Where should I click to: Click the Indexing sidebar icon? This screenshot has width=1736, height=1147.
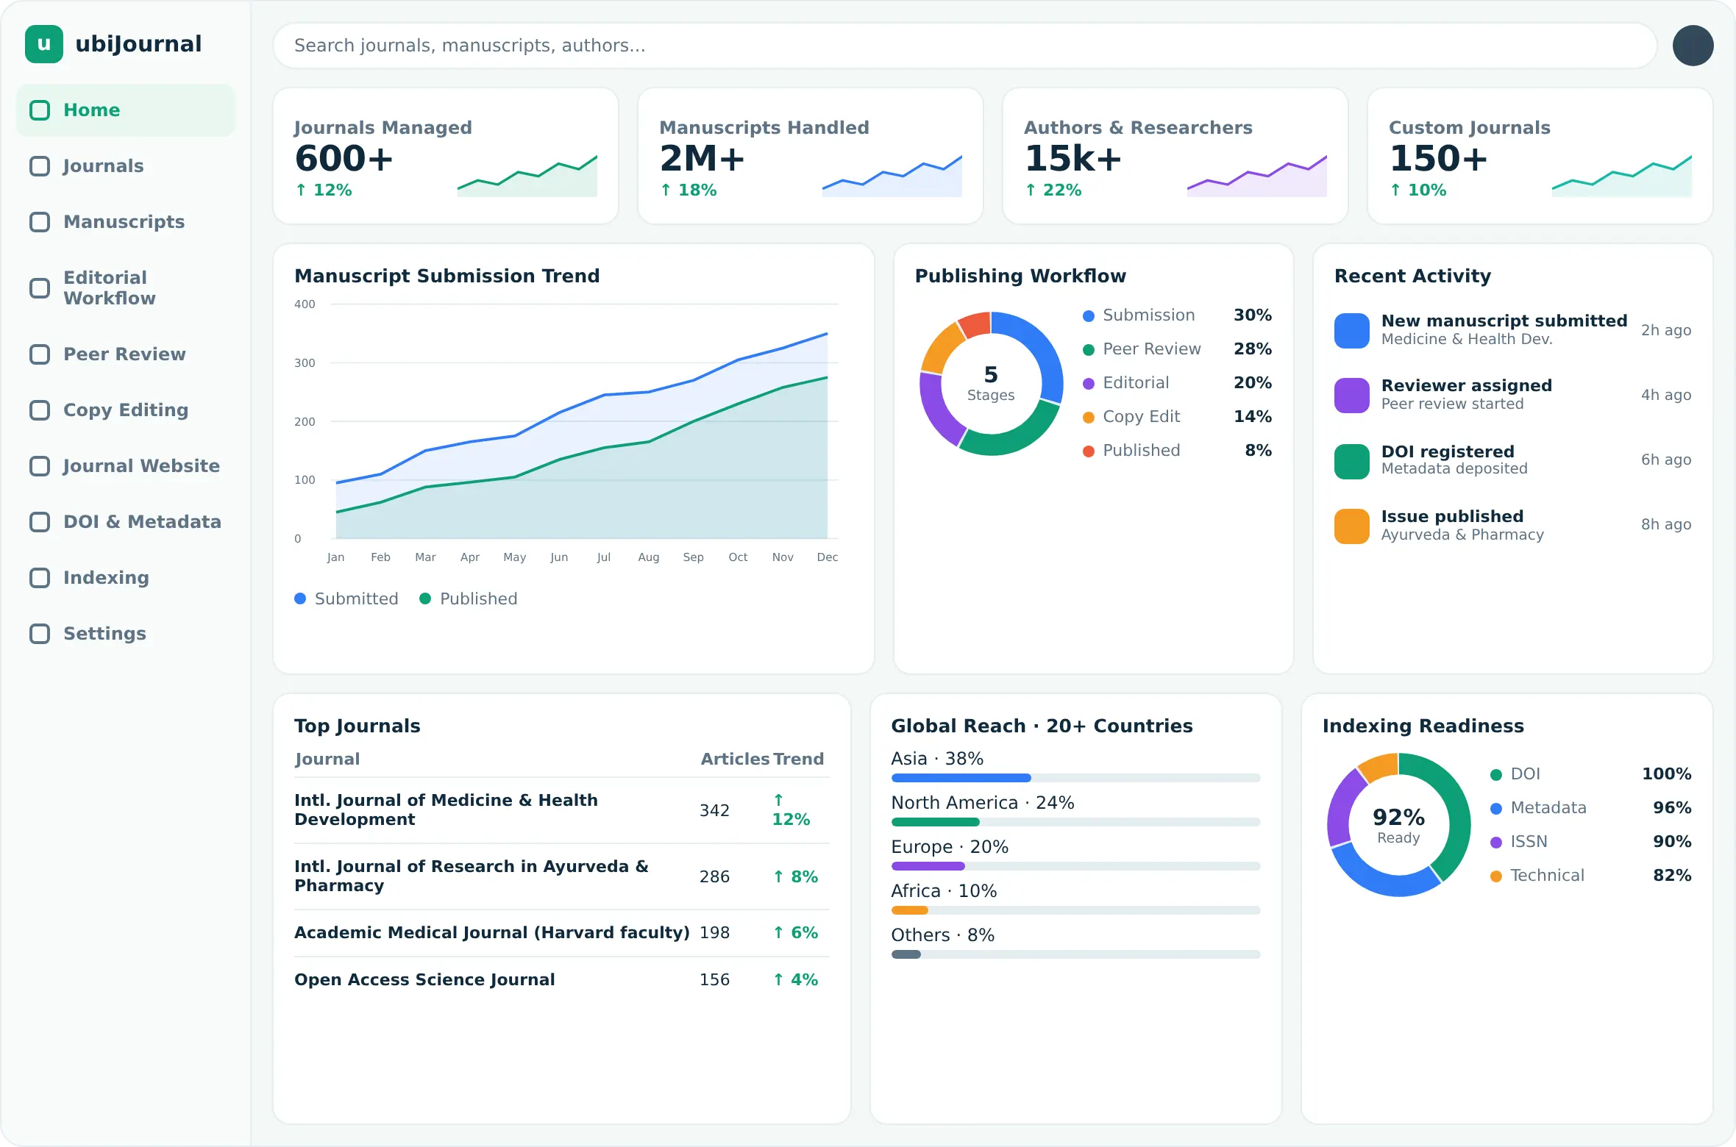[x=40, y=578]
